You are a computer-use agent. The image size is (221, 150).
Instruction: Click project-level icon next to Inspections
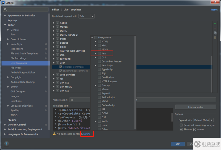coord(46,49)
